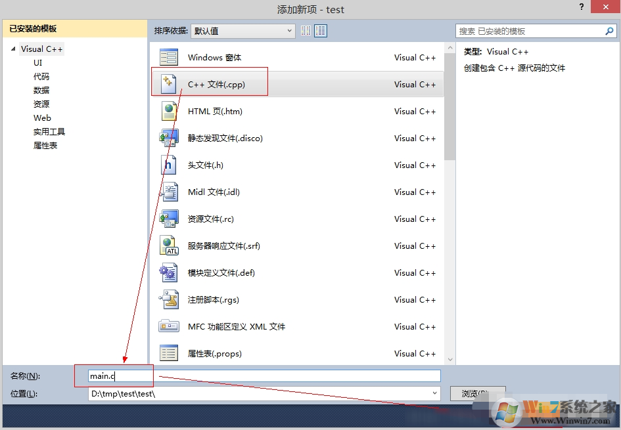Select Visual C++ in installed templates tree
The image size is (621, 430).
(x=41, y=49)
